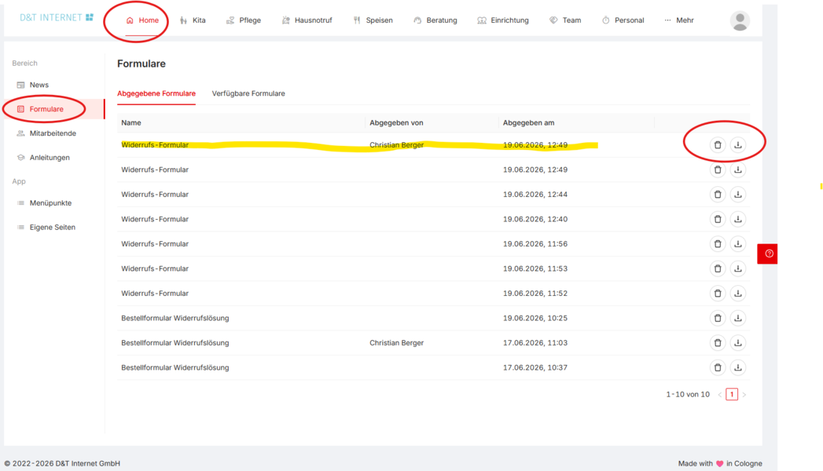
Task: Click trash icon for 17.06.2026, 10:37 row
Action: [718, 367]
